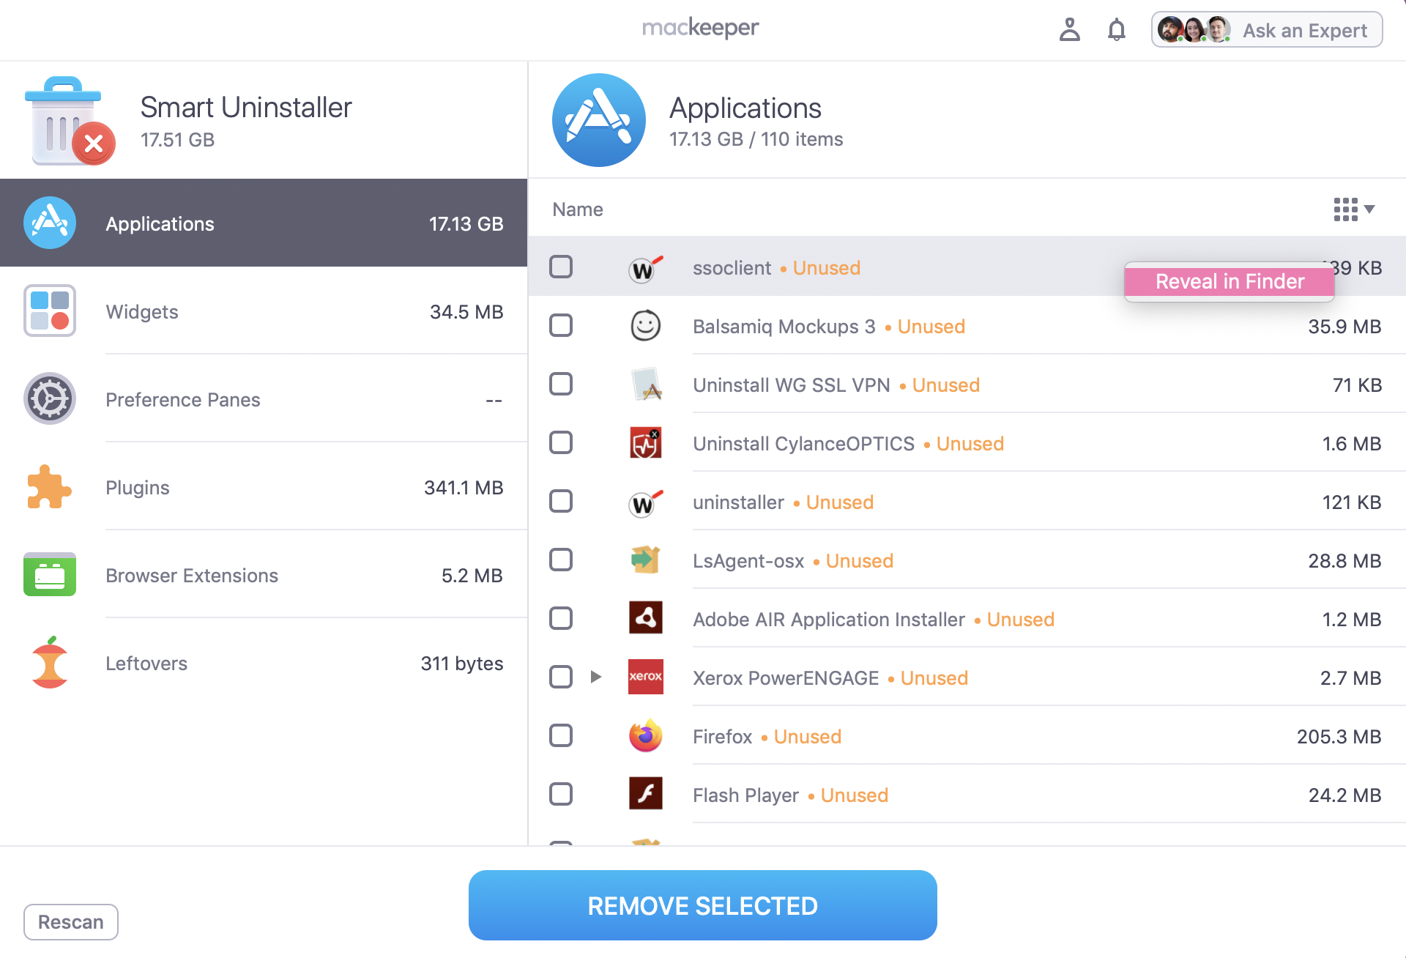Click the Leftovers apple-core icon

tap(50, 662)
